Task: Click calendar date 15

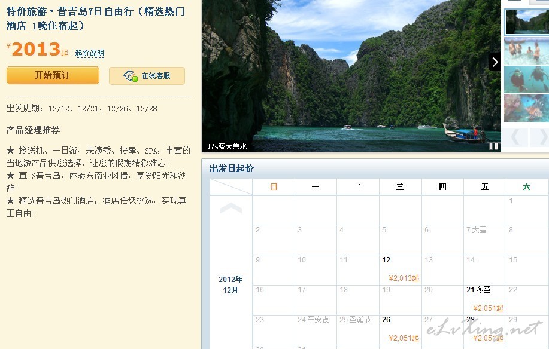Action: [x=513, y=260]
